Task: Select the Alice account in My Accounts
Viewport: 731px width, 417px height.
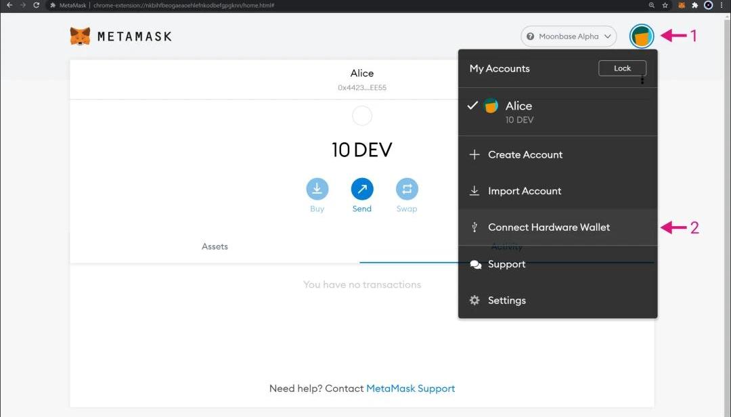Action: (518, 112)
